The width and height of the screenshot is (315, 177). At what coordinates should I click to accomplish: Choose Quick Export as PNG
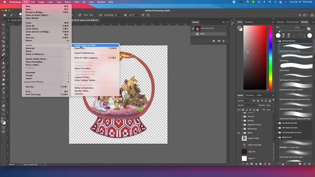(95, 45)
